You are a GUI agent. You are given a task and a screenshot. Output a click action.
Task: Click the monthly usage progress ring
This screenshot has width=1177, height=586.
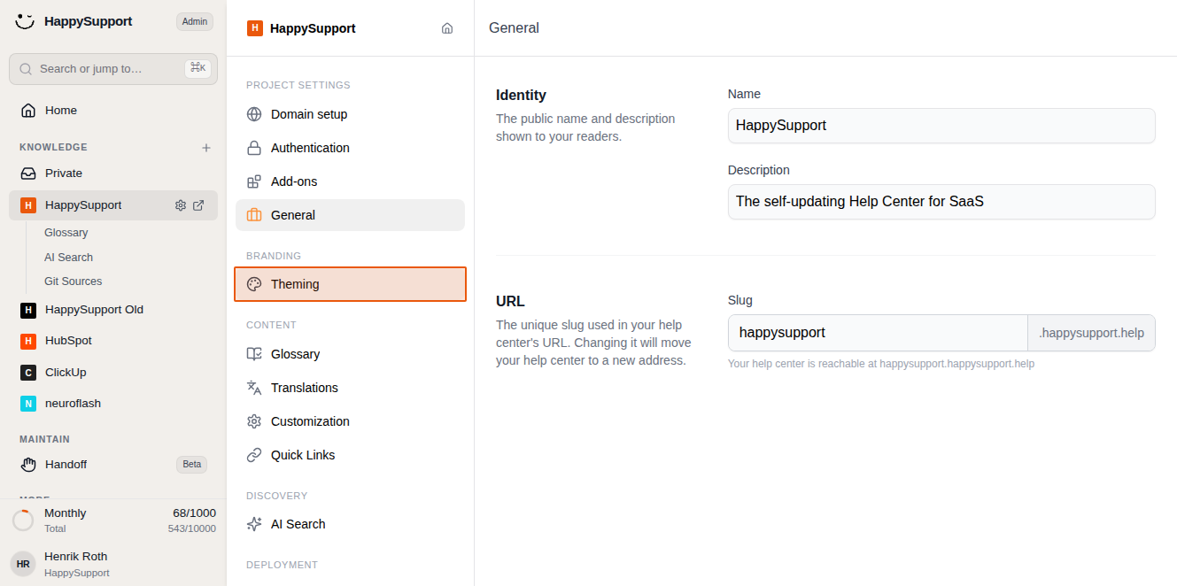[23, 520]
